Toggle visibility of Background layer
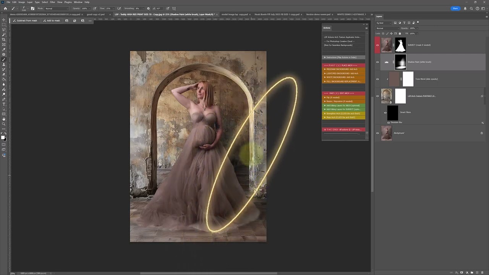The image size is (489, 275). [x=377, y=133]
